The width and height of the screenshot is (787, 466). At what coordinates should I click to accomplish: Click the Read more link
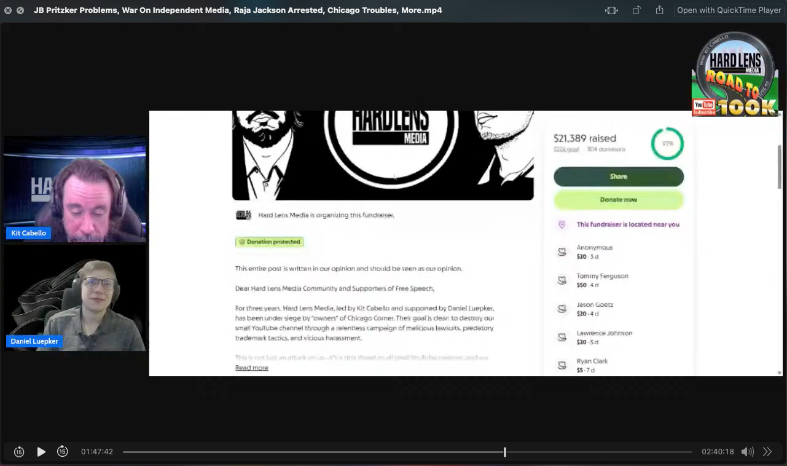tap(252, 368)
